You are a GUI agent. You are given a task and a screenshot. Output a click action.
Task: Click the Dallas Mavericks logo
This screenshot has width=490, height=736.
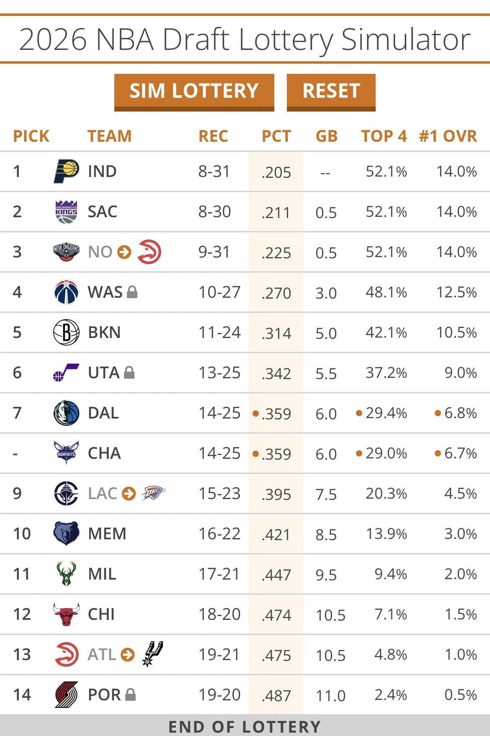(x=66, y=413)
